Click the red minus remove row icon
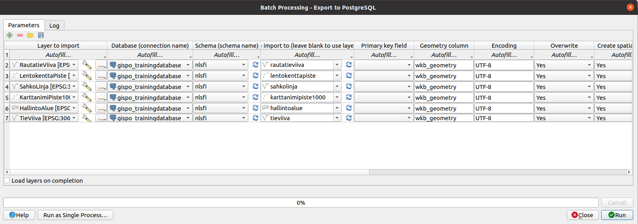Image resolution: width=638 pixels, height=224 pixels. pyautogui.click(x=20, y=35)
